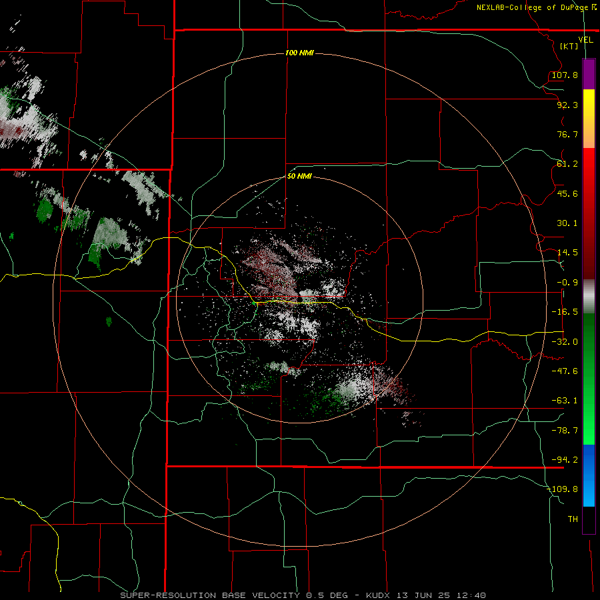600x600 pixels.
Task: Click the 107.8 velocity scale value
Action: click(x=565, y=75)
